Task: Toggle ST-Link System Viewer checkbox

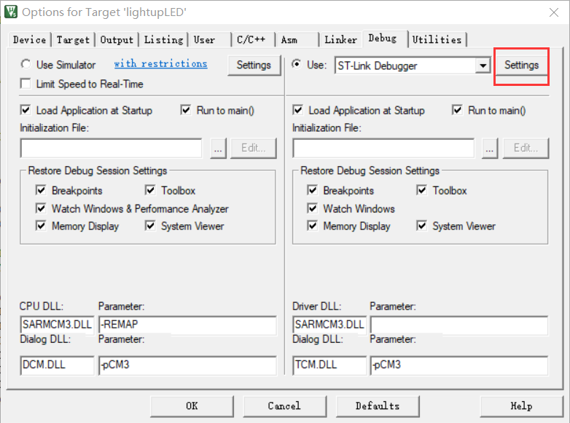Action: [422, 226]
